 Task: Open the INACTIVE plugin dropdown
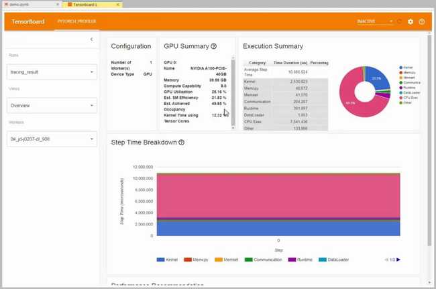tap(375, 21)
